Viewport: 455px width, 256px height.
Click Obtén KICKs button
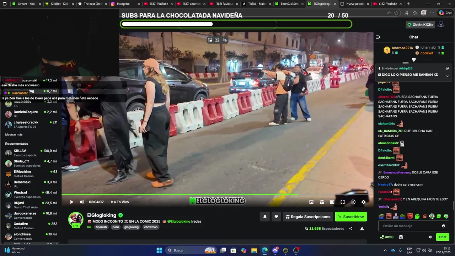coord(421,25)
